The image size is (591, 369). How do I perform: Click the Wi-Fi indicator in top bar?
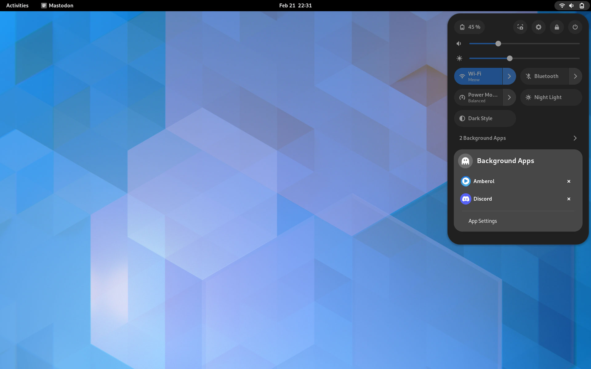coord(562,6)
